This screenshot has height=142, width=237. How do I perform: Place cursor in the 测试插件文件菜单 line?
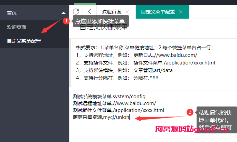click(118, 110)
